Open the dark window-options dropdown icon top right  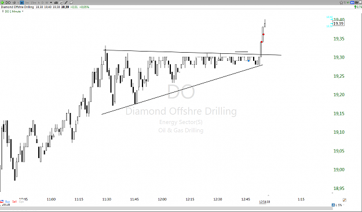[357, 2]
